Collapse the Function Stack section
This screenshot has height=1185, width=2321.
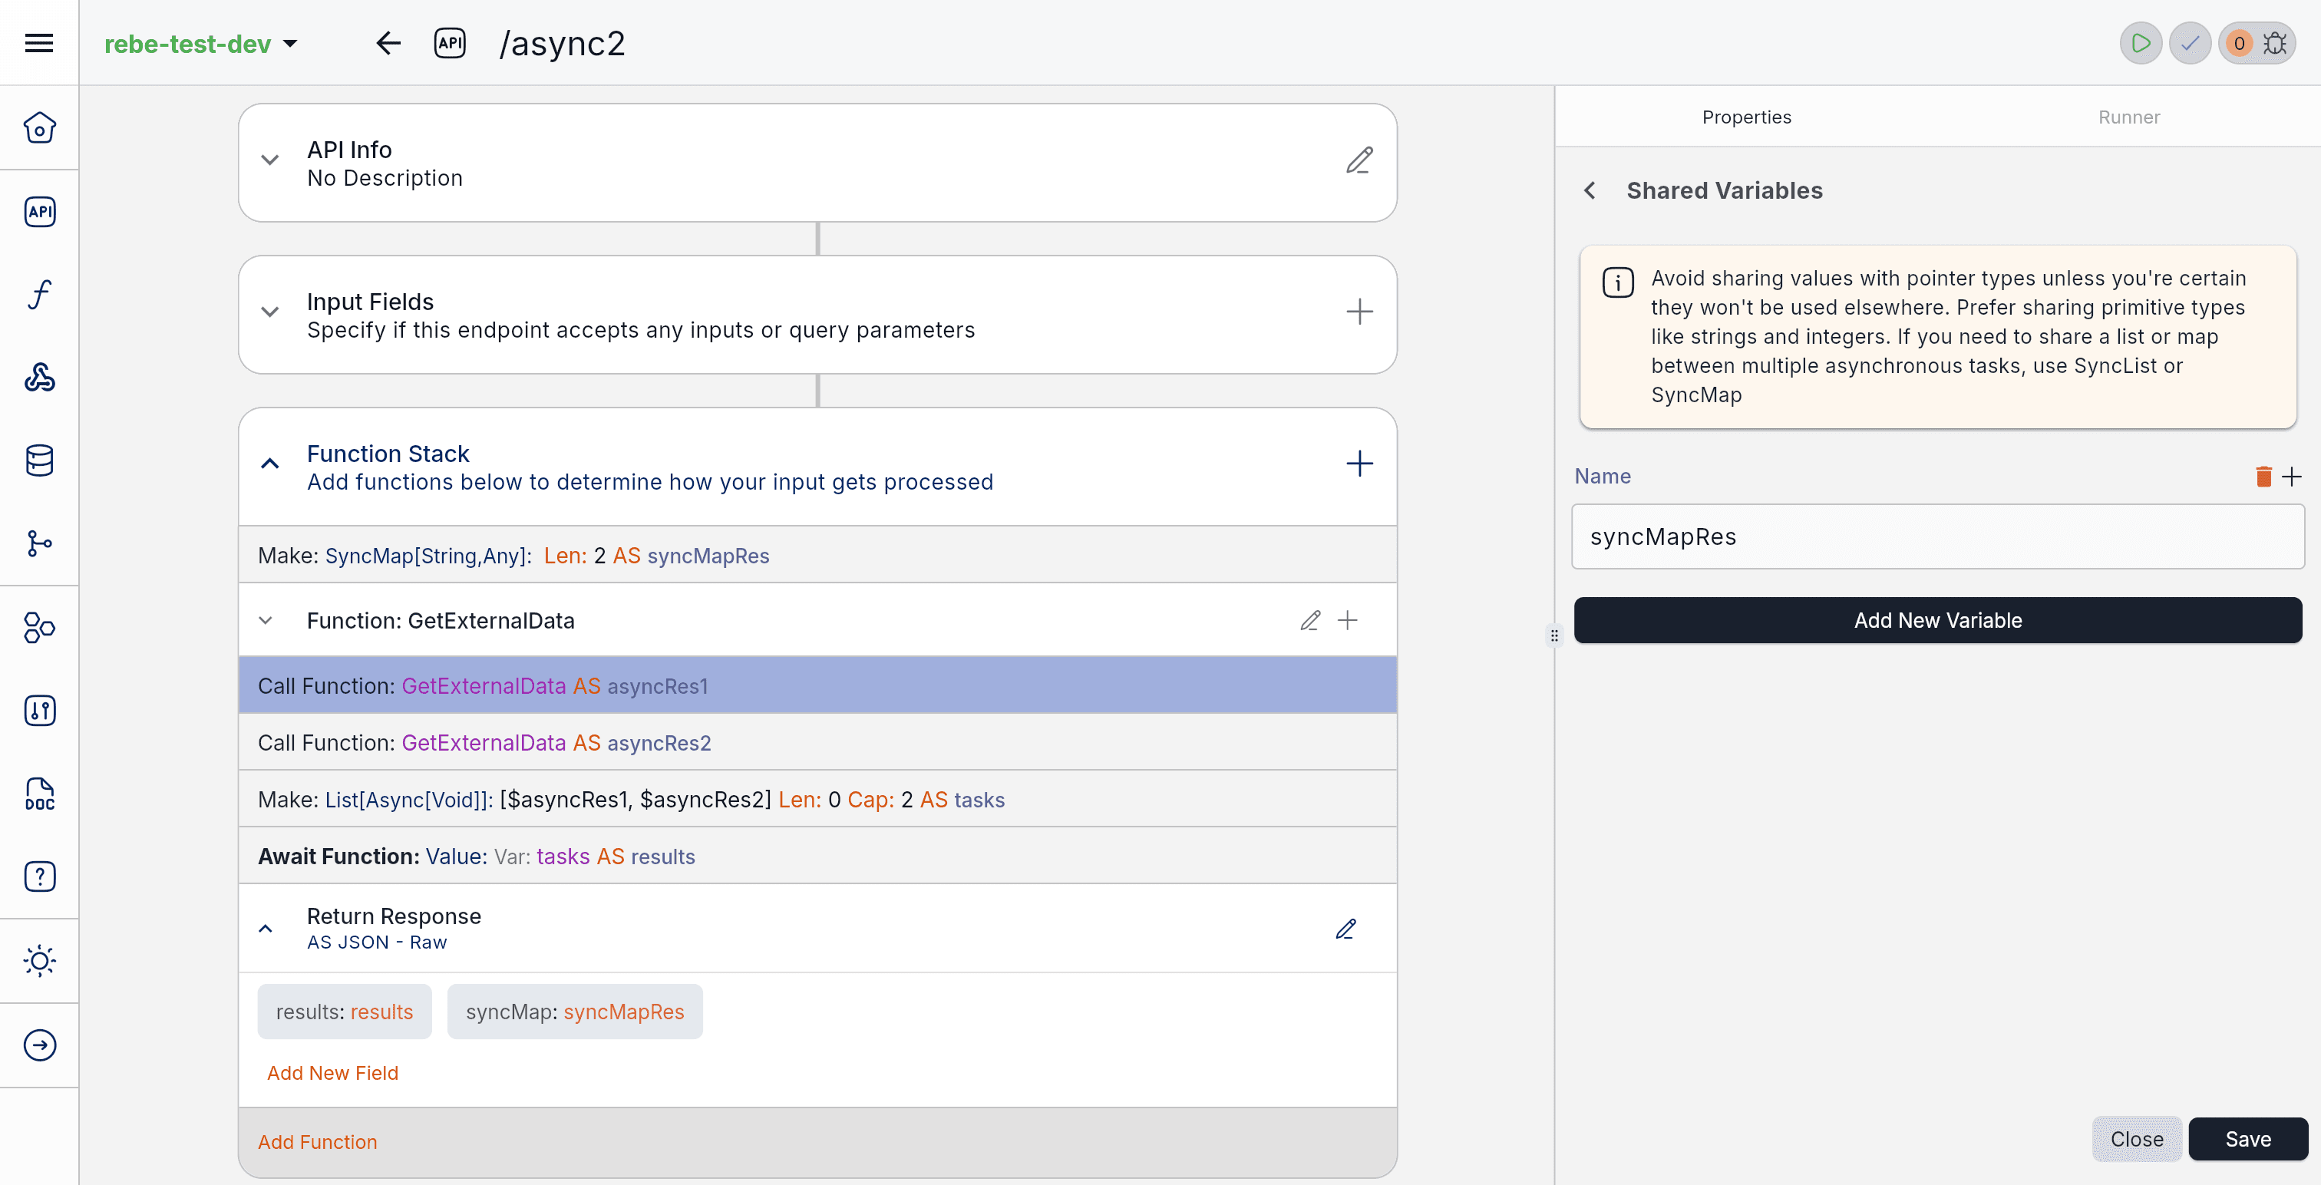(x=269, y=464)
